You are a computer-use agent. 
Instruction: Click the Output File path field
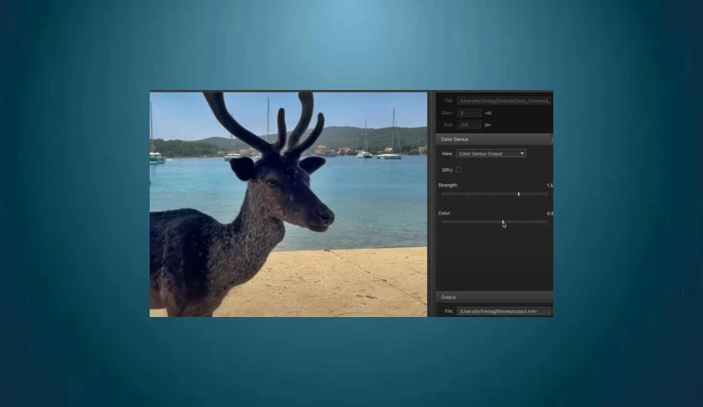pyautogui.click(x=504, y=311)
